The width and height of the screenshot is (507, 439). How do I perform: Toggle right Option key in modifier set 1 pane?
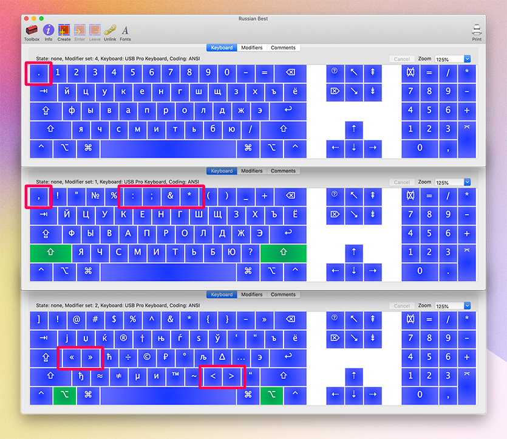click(x=271, y=272)
